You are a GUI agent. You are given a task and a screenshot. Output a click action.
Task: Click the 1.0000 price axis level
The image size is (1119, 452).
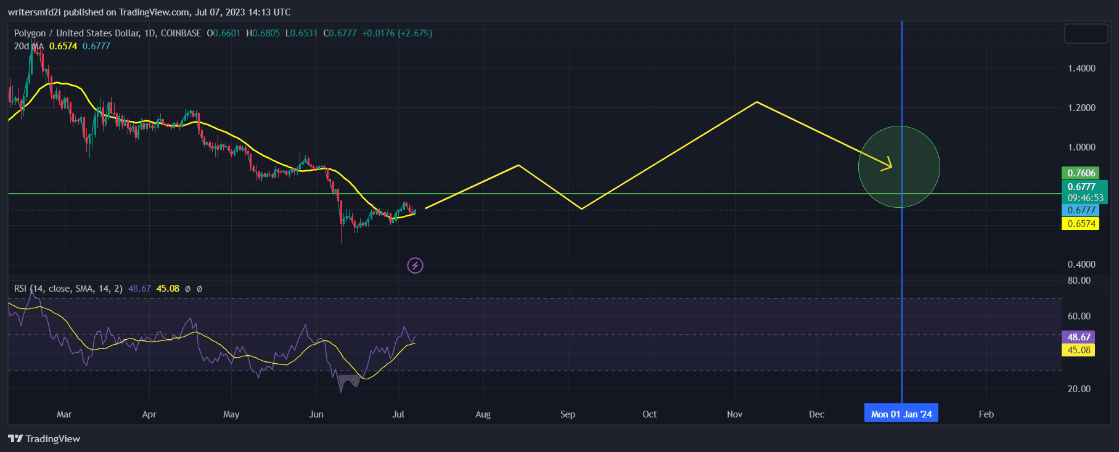1081,147
